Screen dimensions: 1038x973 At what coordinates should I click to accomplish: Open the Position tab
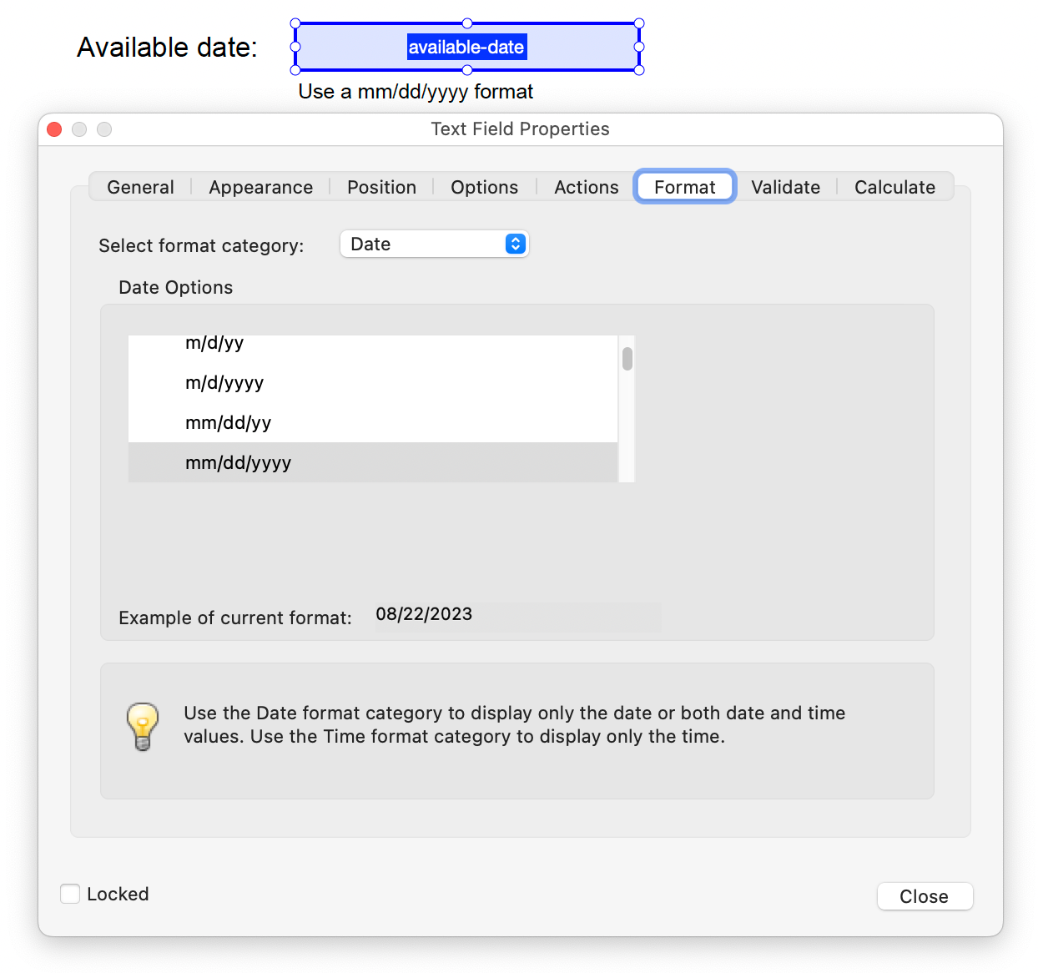pyautogui.click(x=381, y=187)
